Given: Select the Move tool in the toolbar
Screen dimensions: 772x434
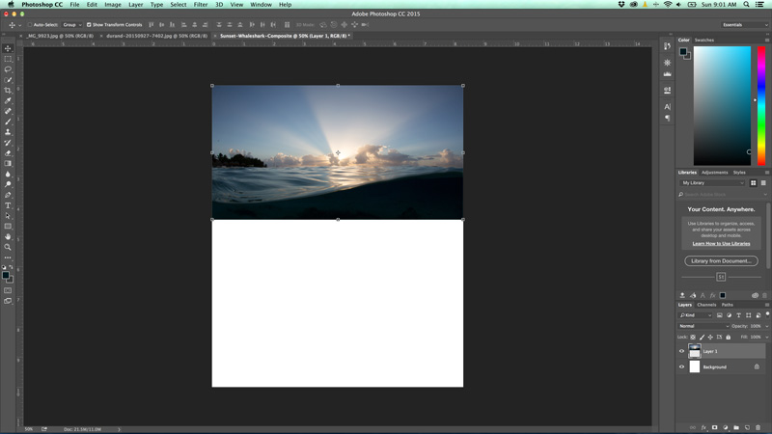Looking at the screenshot, I should tap(8, 48).
